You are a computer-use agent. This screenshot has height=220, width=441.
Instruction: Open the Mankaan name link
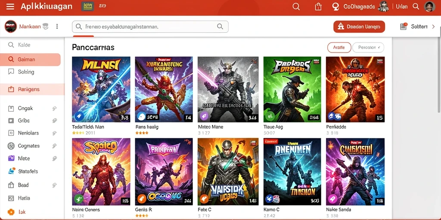(30, 27)
